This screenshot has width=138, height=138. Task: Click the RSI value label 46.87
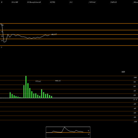54,34
